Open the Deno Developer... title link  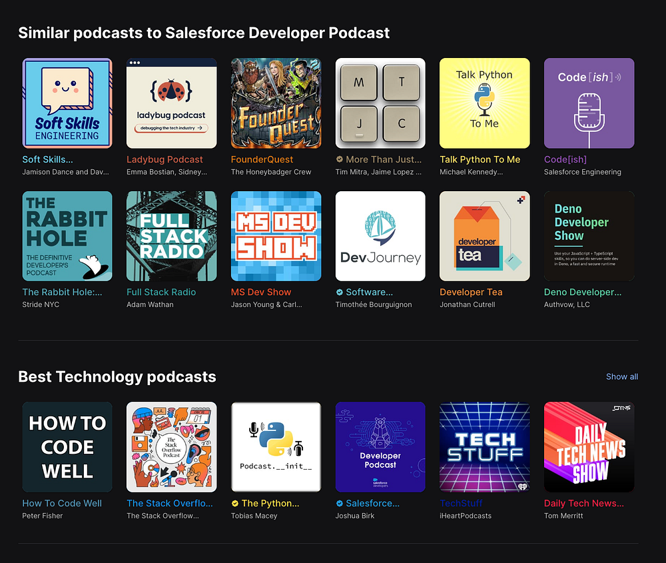click(583, 292)
